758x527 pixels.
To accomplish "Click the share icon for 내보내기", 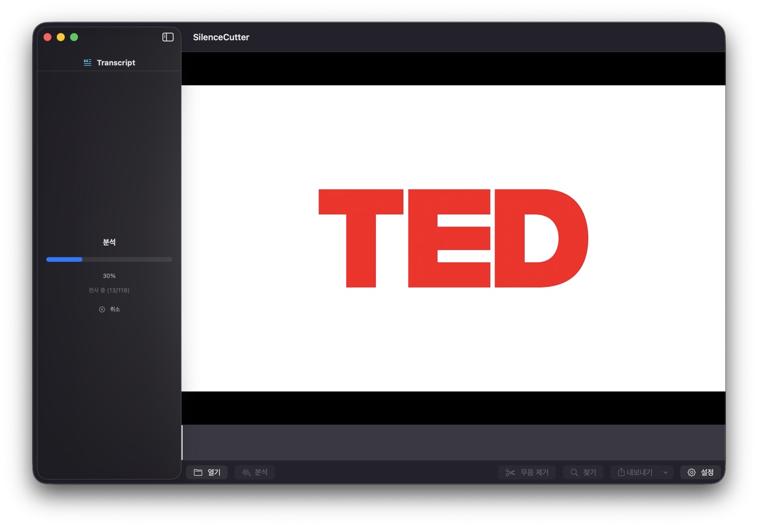I will coord(621,472).
